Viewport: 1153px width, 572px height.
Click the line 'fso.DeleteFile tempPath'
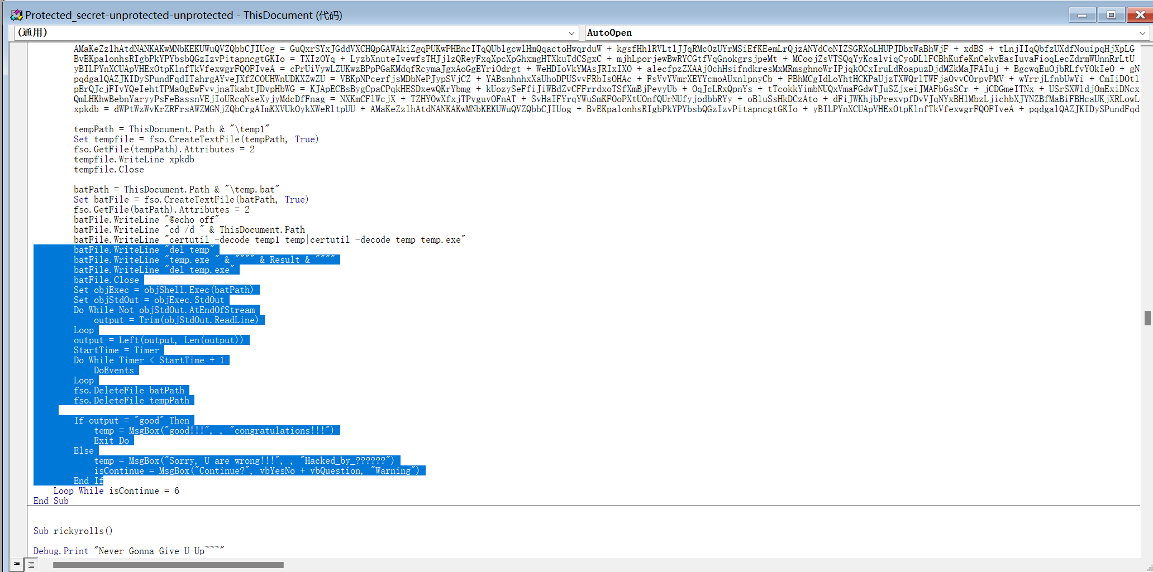pos(132,400)
